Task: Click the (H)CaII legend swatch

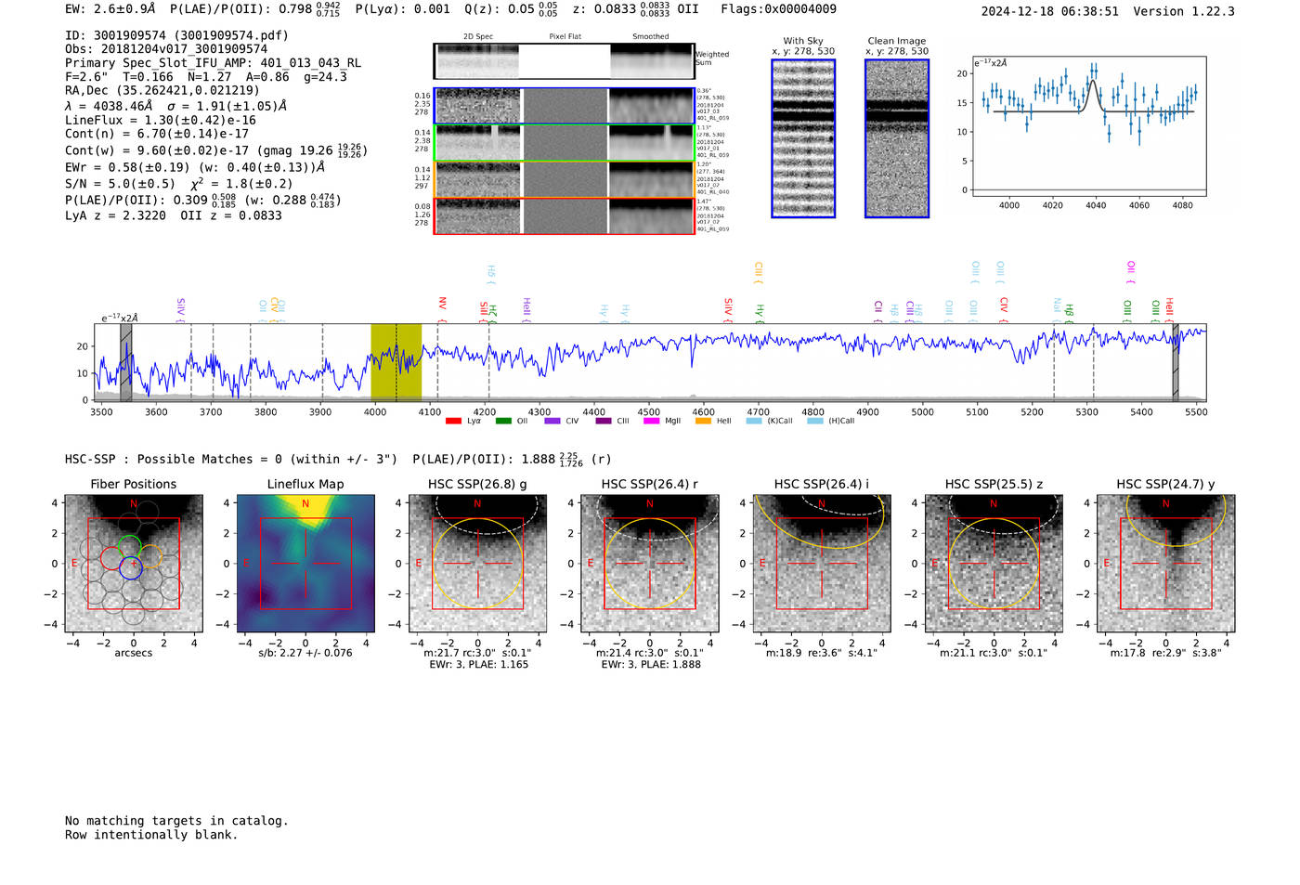Action: [x=815, y=421]
